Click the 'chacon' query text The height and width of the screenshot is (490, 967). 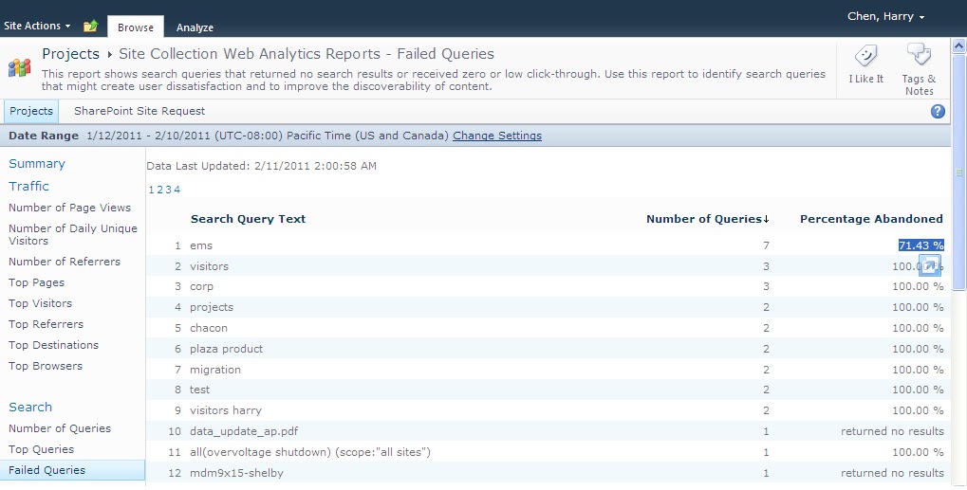pyautogui.click(x=209, y=328)
